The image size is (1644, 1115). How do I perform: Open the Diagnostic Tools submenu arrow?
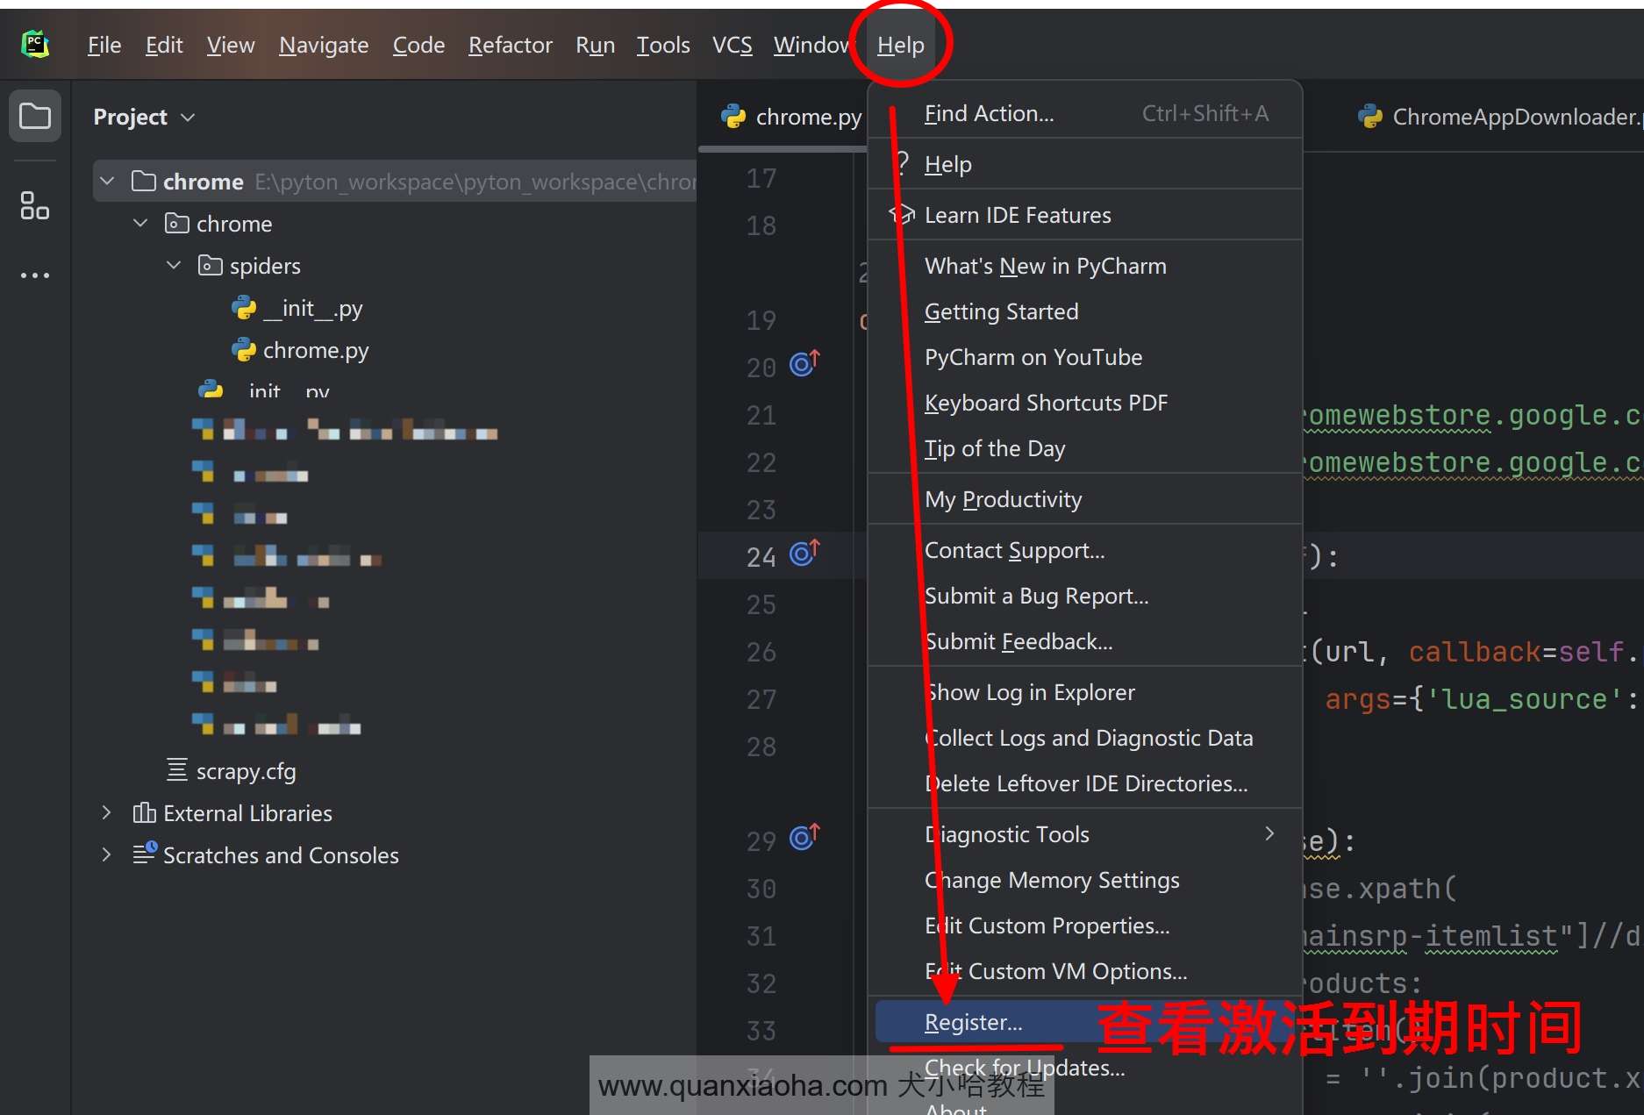tap(1269, 833)
